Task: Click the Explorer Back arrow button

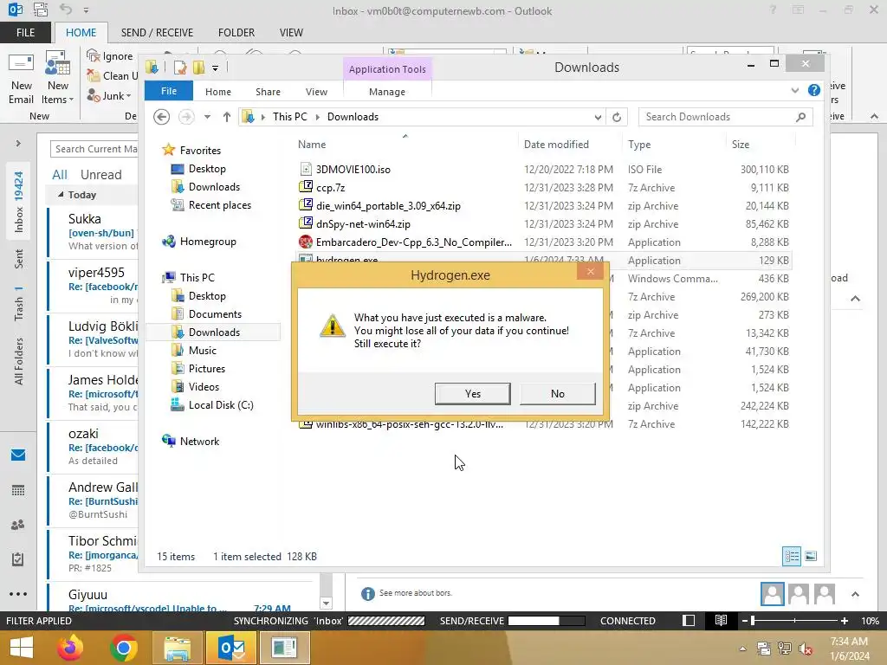Action: tap(162, 117)
